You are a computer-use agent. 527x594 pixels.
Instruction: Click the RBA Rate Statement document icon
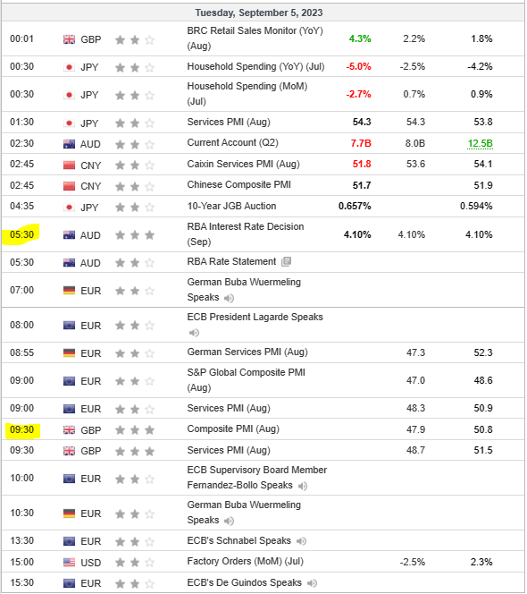tap(287, 261)
